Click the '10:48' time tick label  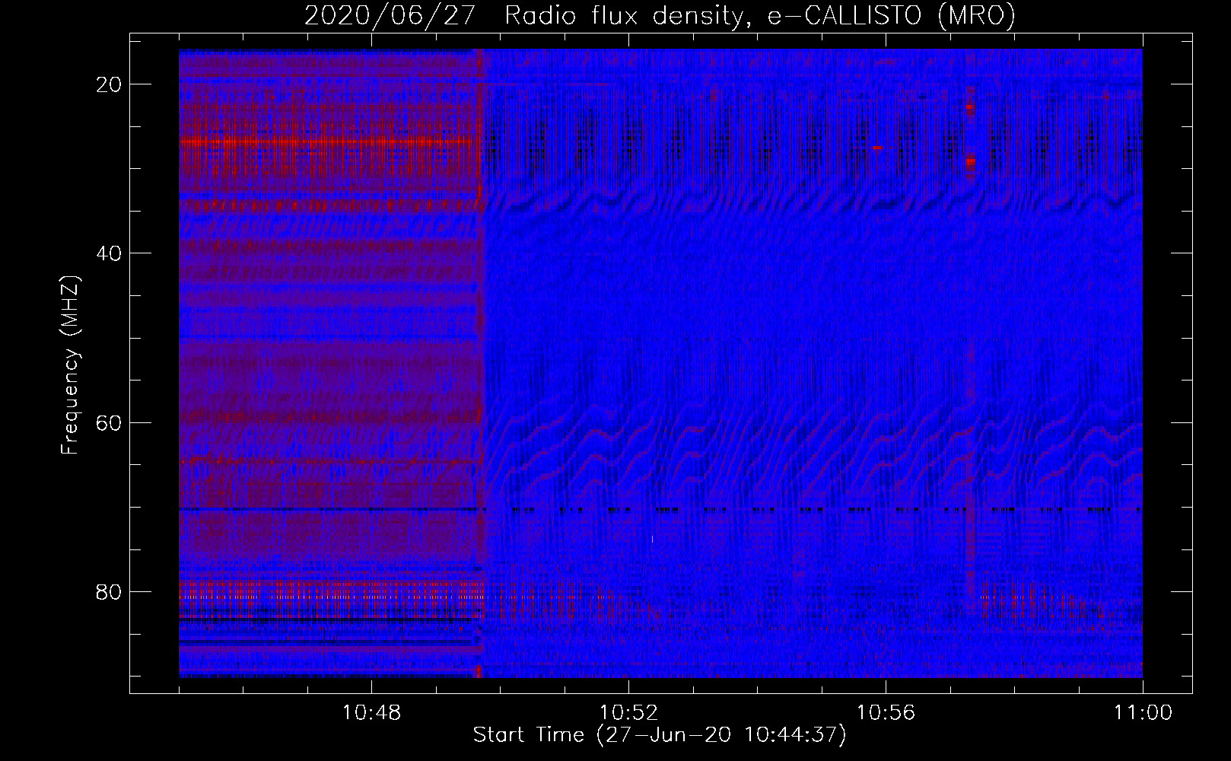(x=371, y=713)
